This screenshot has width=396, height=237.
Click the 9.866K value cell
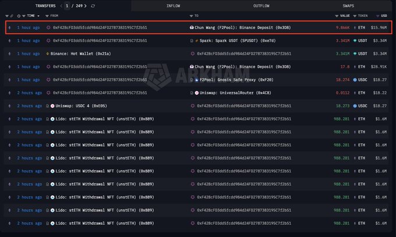point(342,27)
